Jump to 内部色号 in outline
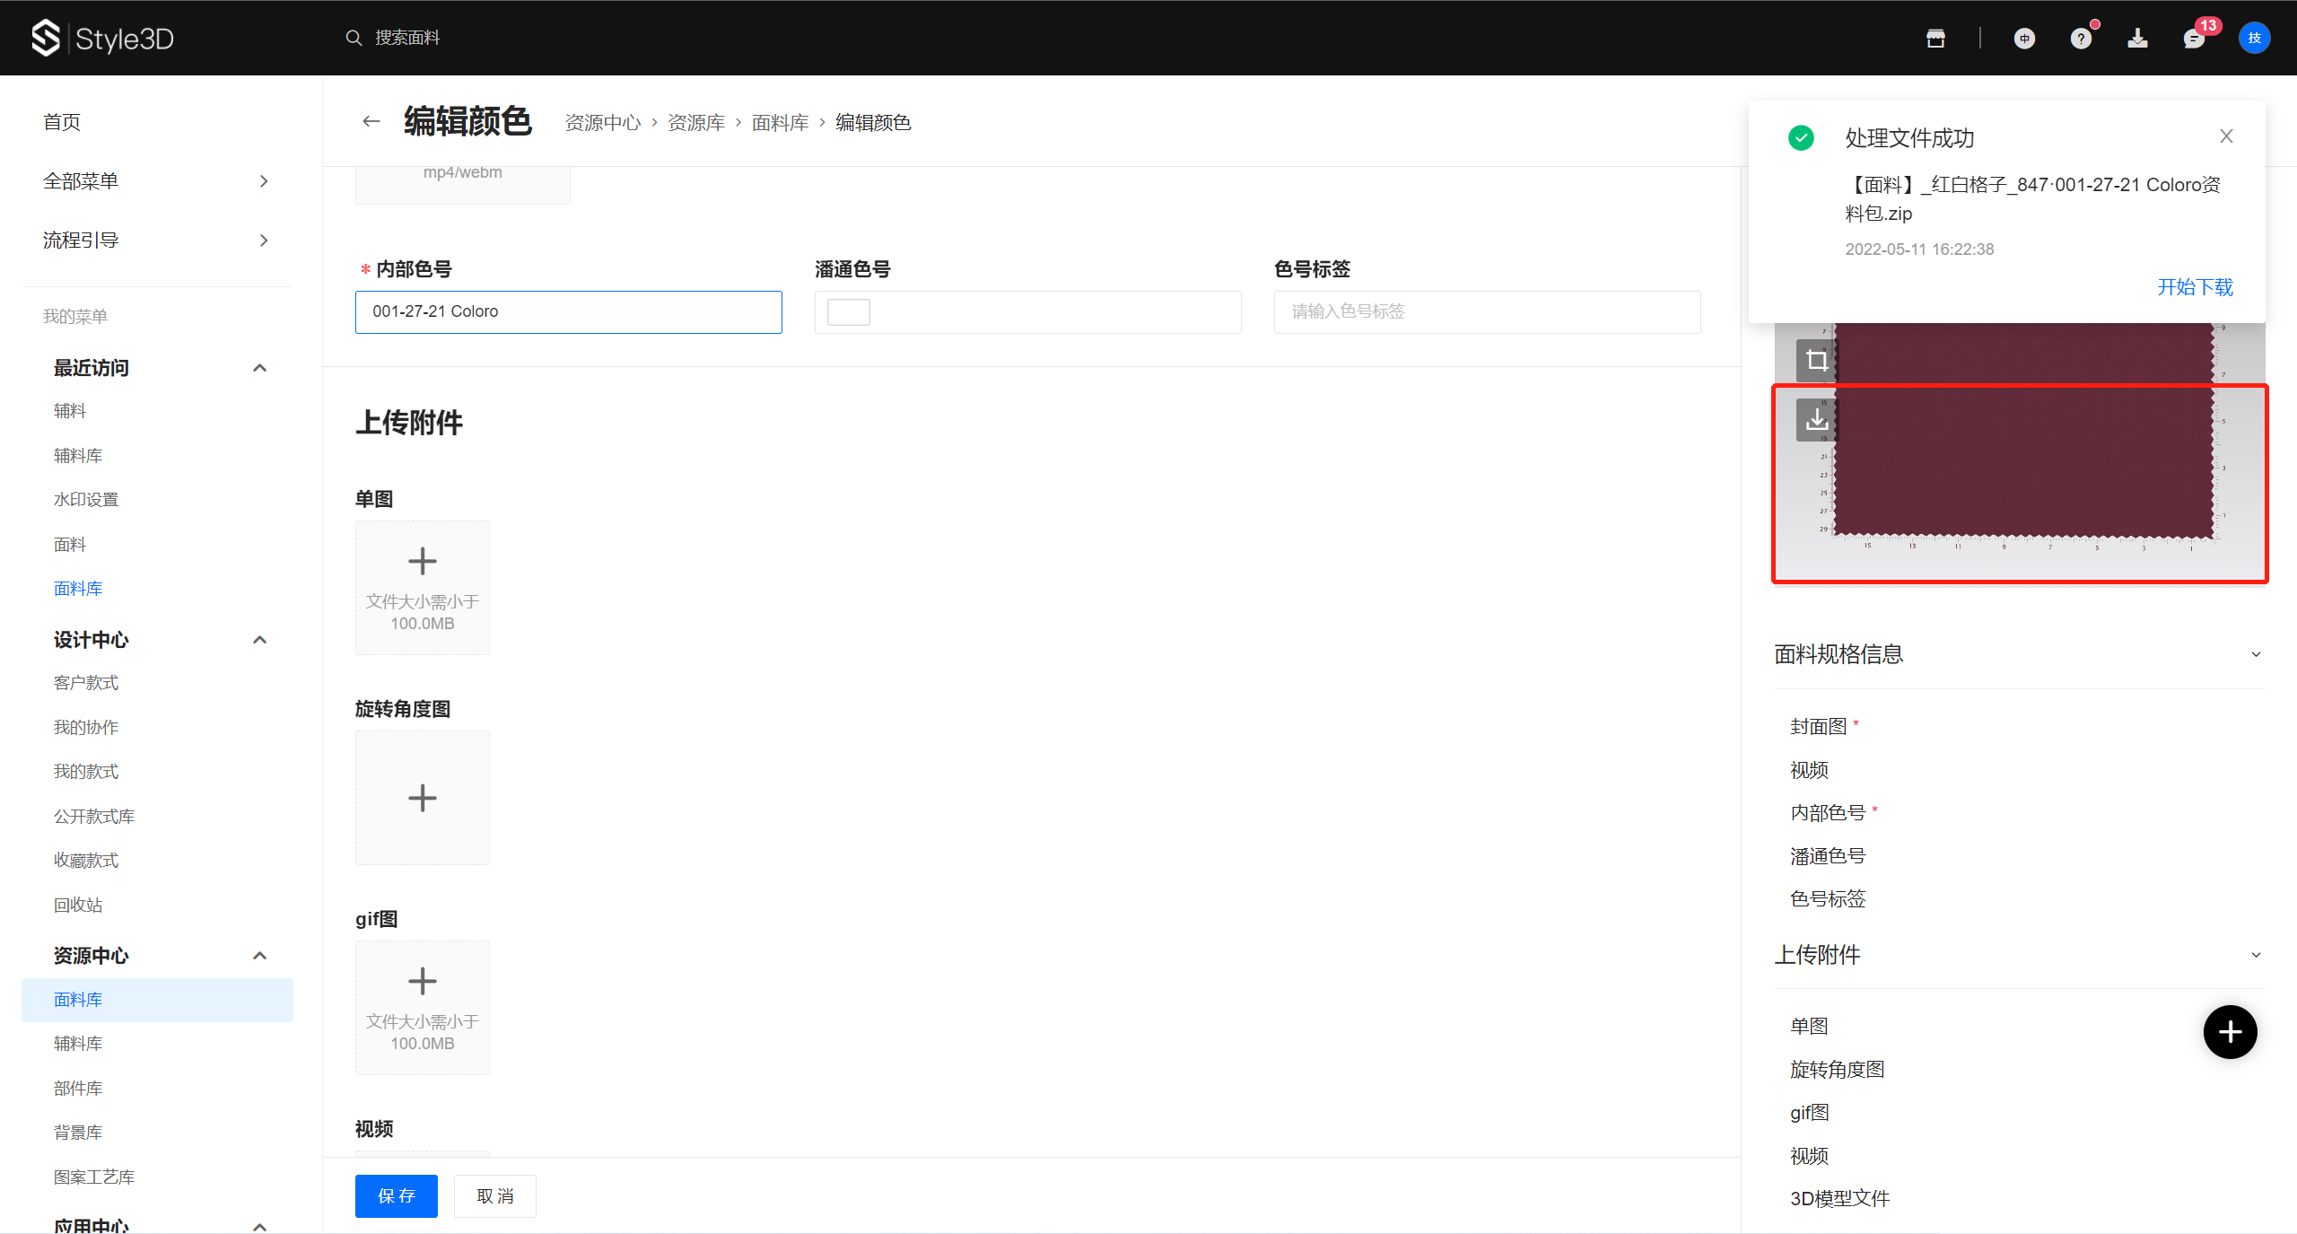The image size is (2297, 1234). click(1828, 813)
